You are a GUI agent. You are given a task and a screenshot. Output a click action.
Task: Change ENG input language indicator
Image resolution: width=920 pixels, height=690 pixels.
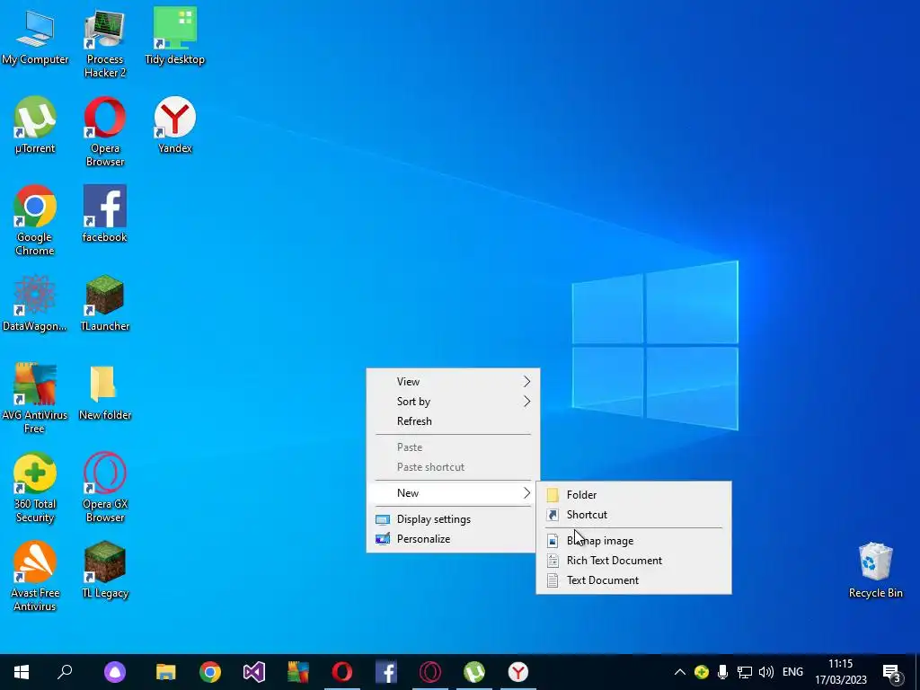[x=792, y=672]
